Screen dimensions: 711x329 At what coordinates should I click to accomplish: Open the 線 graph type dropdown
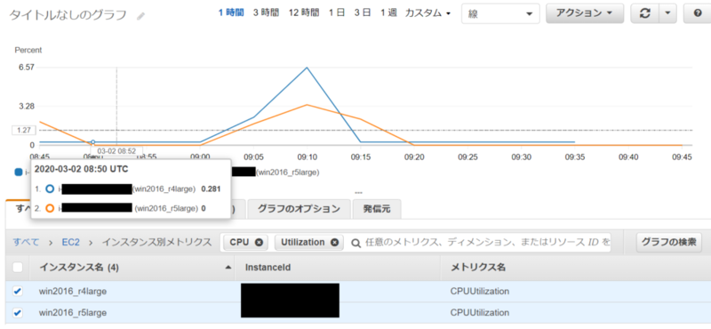(x=500, y=13)
